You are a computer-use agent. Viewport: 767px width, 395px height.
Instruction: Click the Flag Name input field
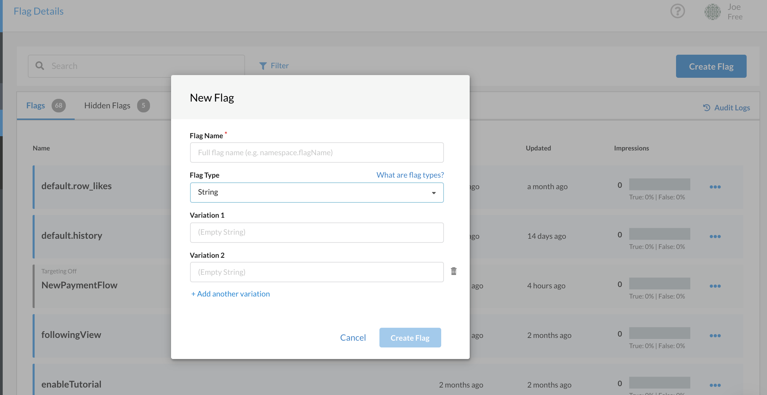317,152
